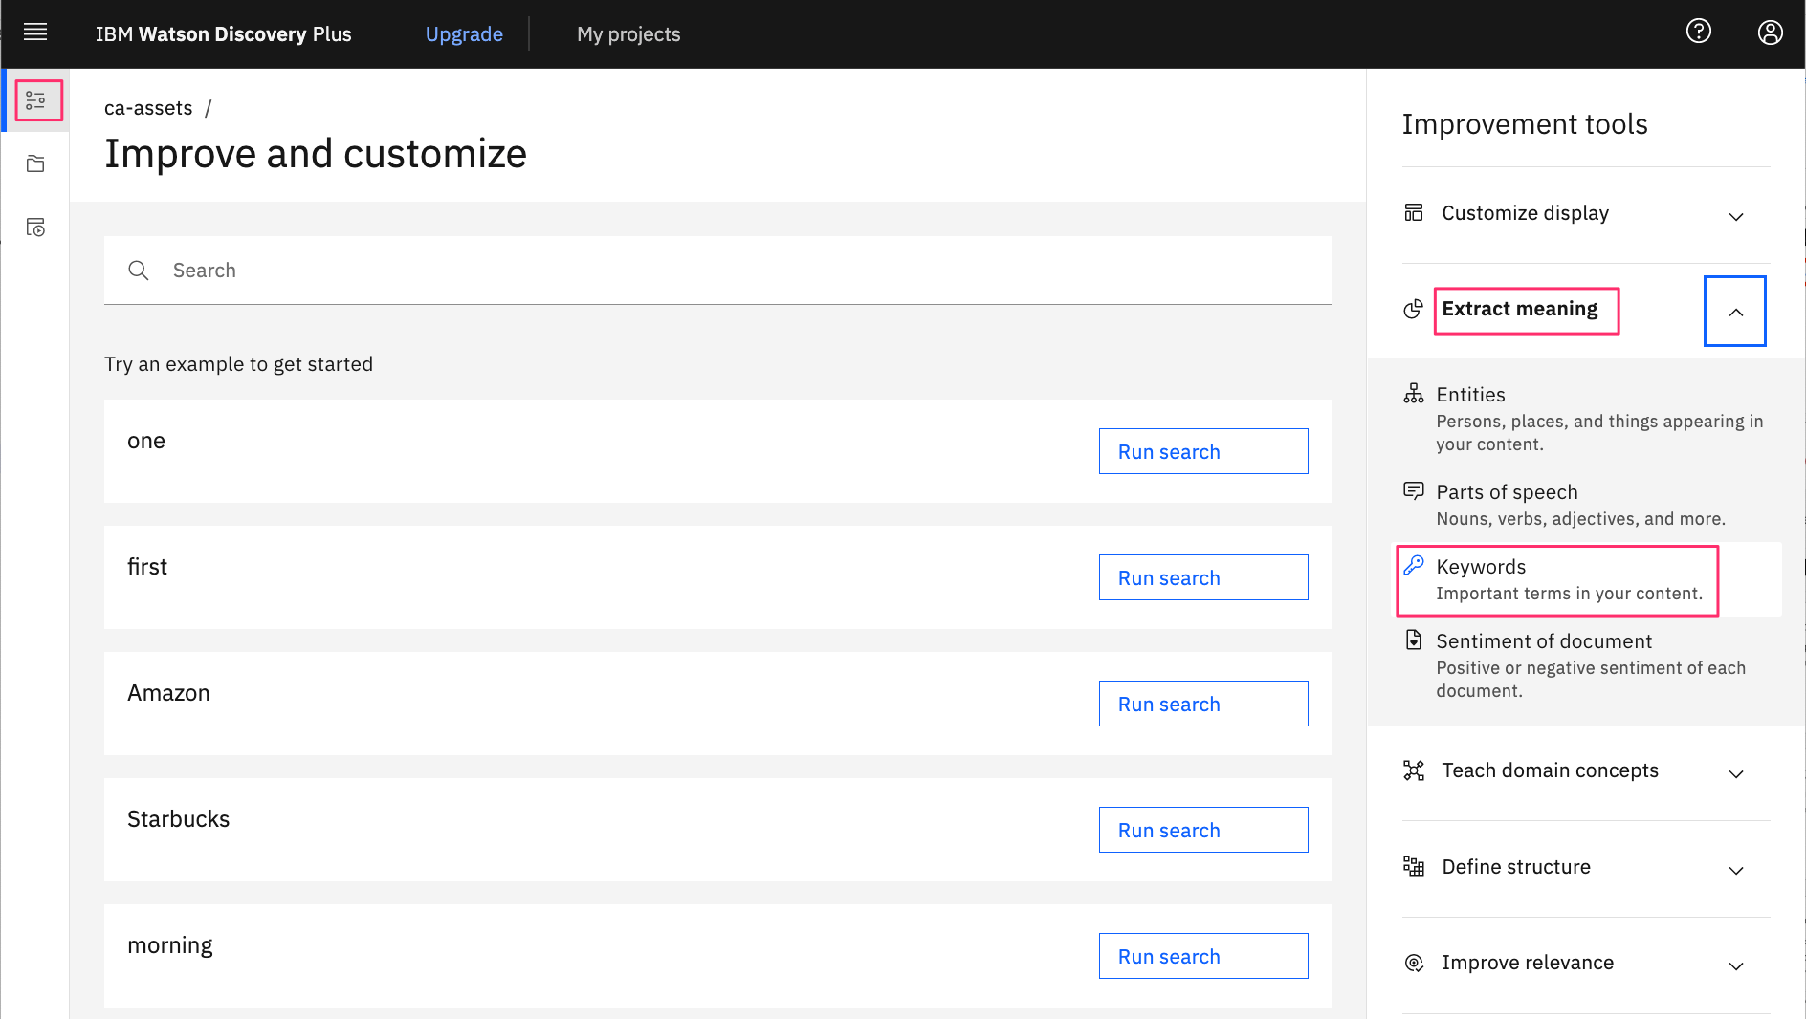Viewport: 1806px width, 1019px height.
Task: Click the Improve relevance label
Action: (x=1528, y=963)
